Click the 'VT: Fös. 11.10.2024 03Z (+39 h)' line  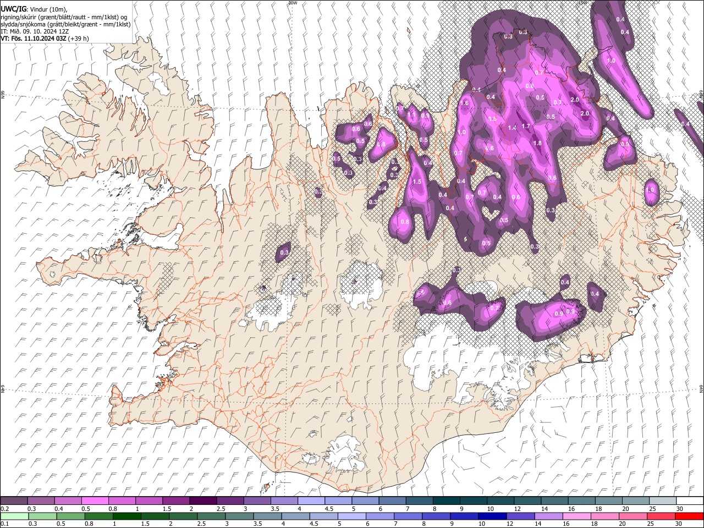(45, 38)
